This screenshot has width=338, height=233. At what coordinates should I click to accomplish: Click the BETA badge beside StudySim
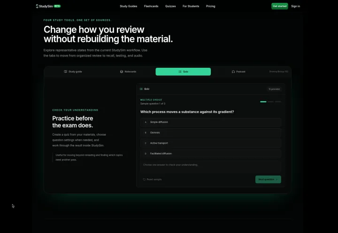point(57,6)
